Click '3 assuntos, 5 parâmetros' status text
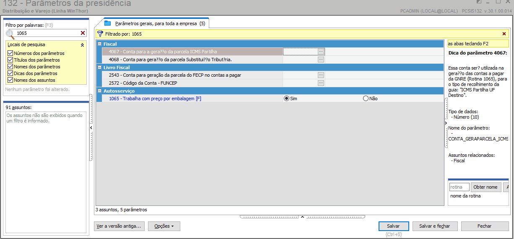The height and width of the screenshot is (239, 514). point(121,210)
